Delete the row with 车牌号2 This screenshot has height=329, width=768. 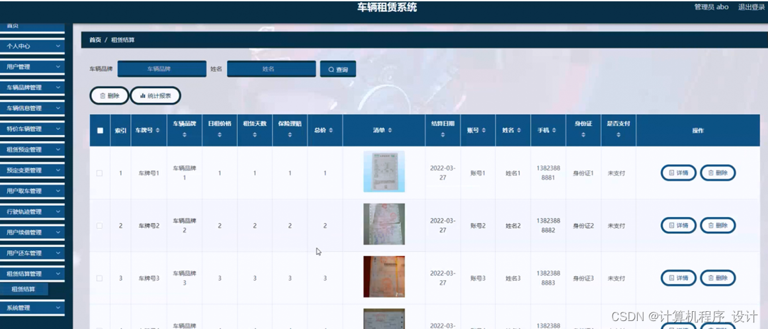pyautogui.click(x=718, y=226)
